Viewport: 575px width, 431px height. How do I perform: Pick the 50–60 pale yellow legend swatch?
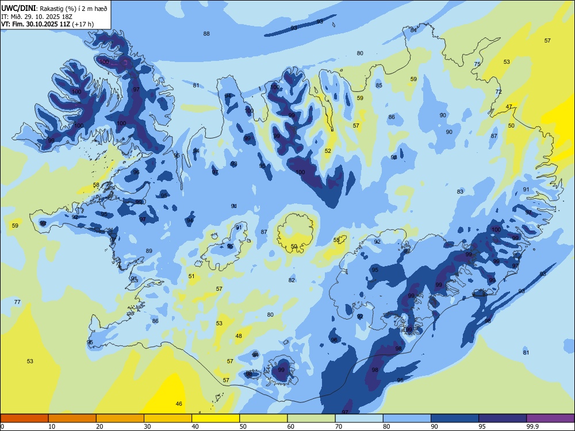coord(264,418)
